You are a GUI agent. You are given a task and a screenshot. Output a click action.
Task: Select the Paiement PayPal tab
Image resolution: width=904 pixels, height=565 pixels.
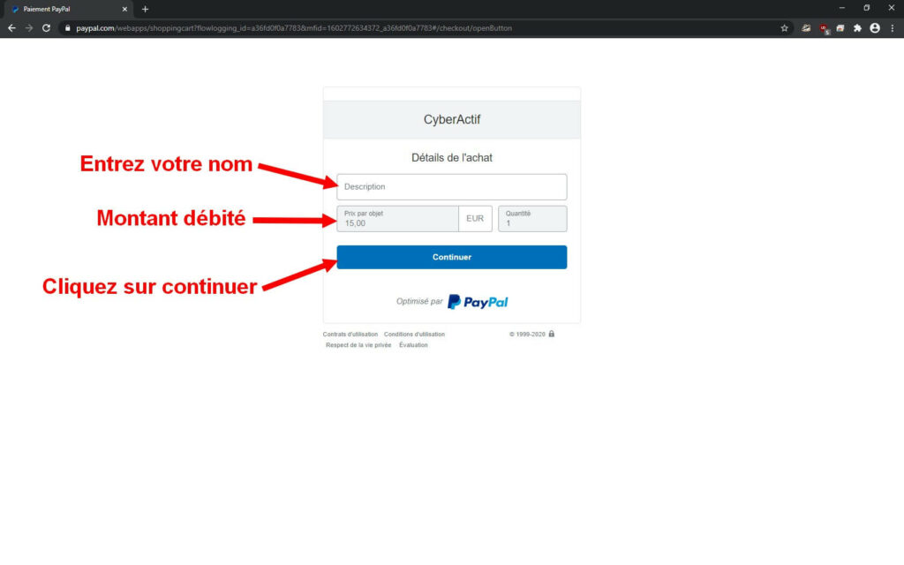[x=67, y=9]
